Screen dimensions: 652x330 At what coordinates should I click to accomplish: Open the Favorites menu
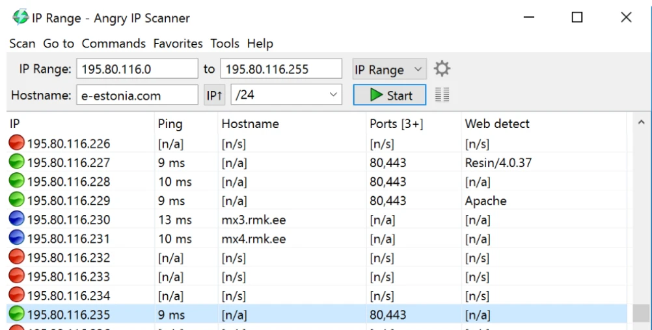tap(178, 44)
